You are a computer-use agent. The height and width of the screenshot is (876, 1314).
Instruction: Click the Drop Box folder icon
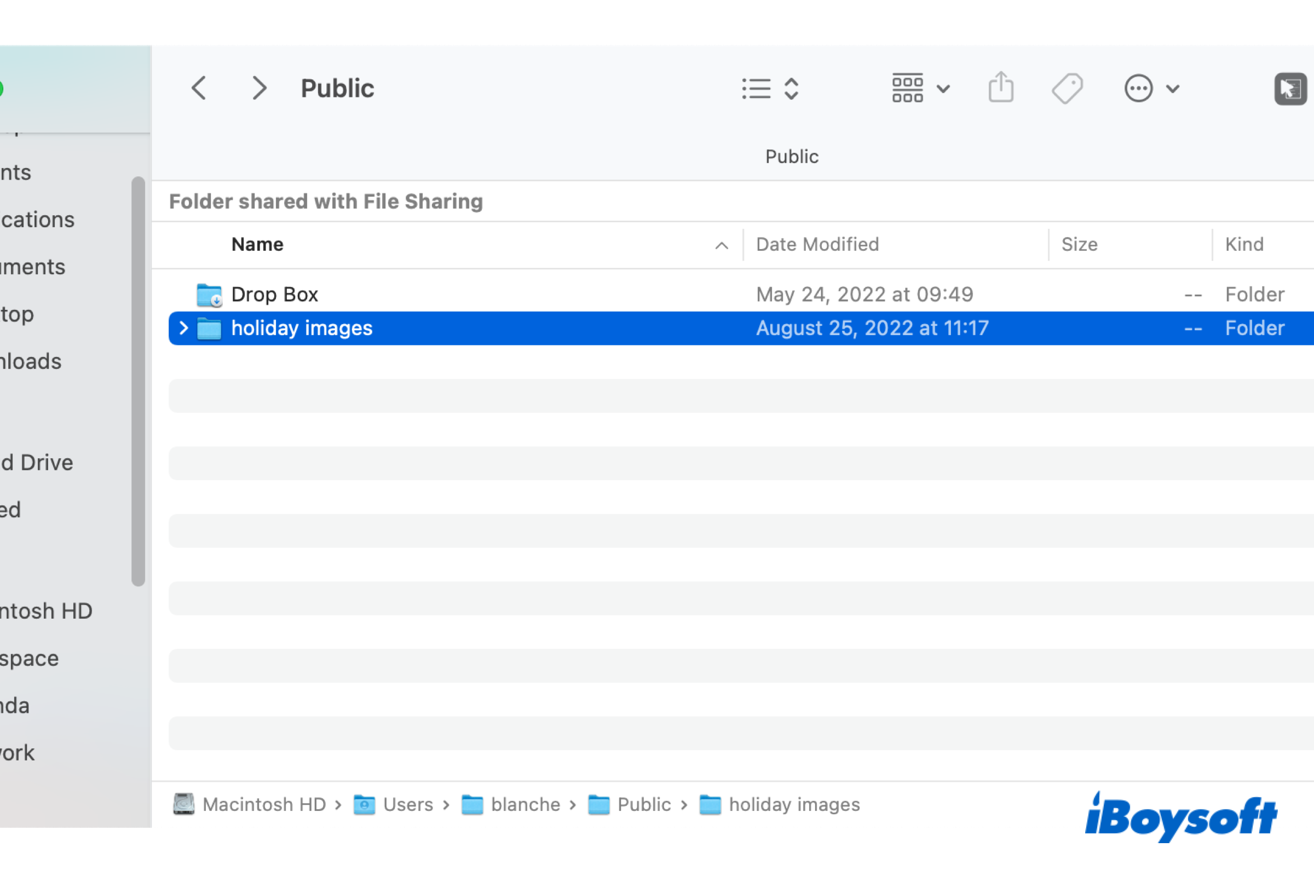coord(208,295)
